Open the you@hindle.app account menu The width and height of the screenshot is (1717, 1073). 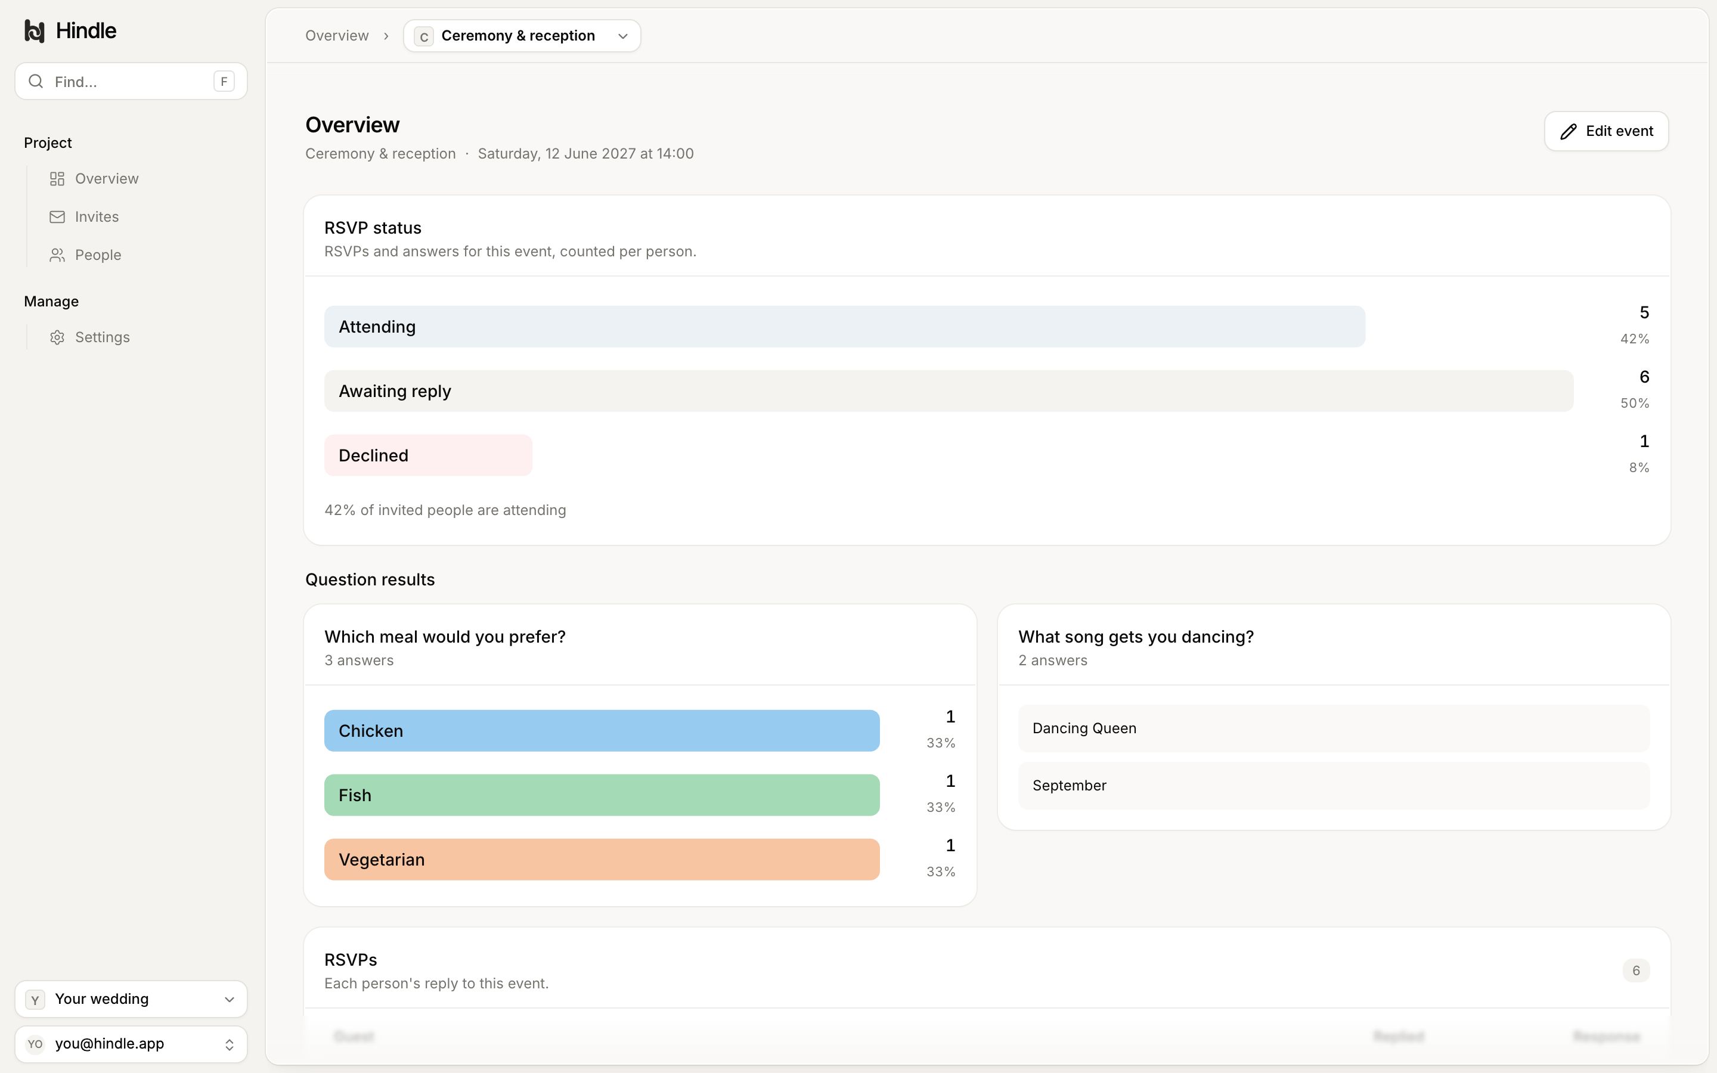[x=131, y=1044]
